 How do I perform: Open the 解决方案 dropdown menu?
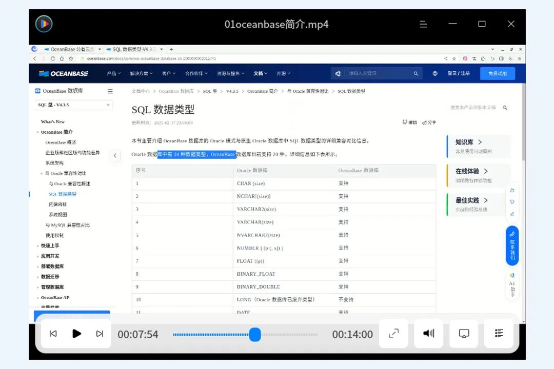coord(142,73)
